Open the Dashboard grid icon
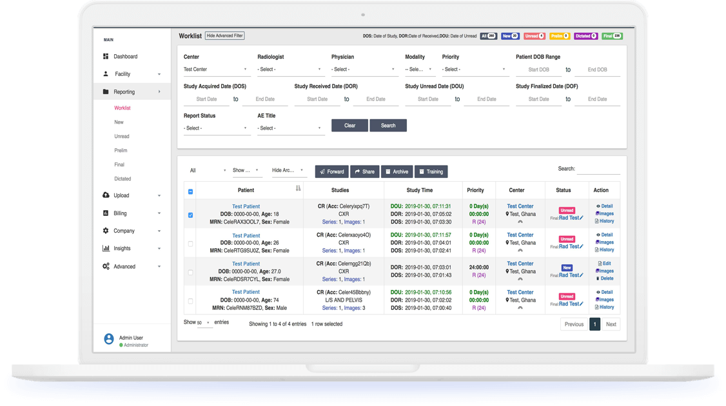 [x=106, y=57]
